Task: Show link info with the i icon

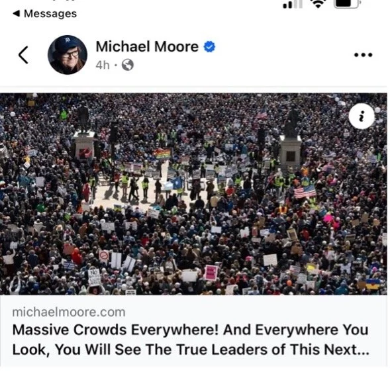Action: [362, 116]
